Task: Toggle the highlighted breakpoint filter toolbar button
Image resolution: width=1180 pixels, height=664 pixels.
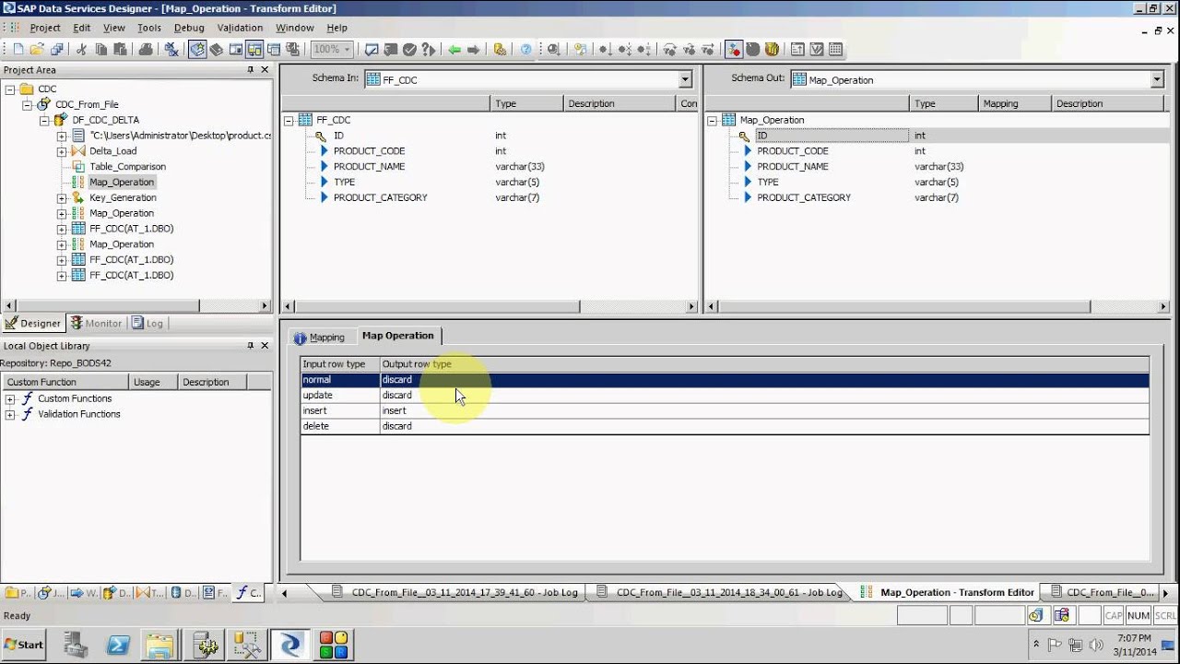Action: 734,50
